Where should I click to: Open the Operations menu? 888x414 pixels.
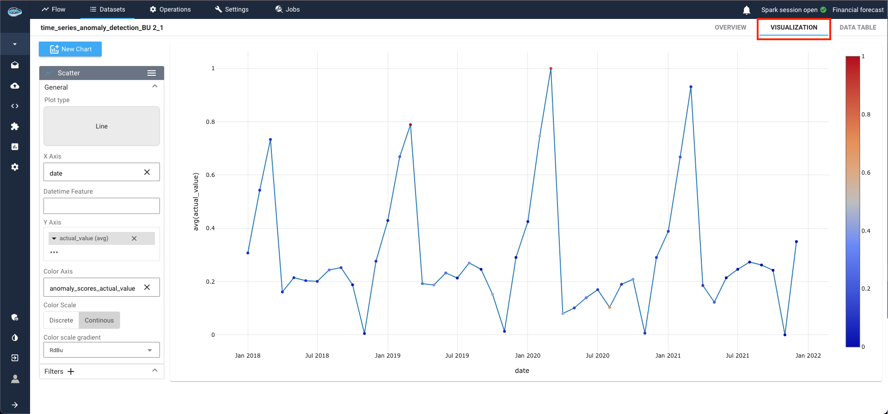coord(170,9)
